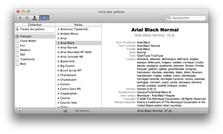
Task: Click the Toutes les polices font icon
Action: click(x=17, y=29)
